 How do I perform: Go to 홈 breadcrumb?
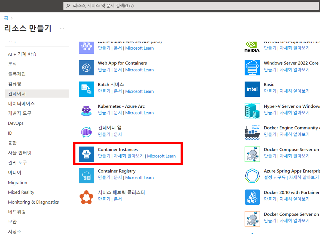coord(6,18)
